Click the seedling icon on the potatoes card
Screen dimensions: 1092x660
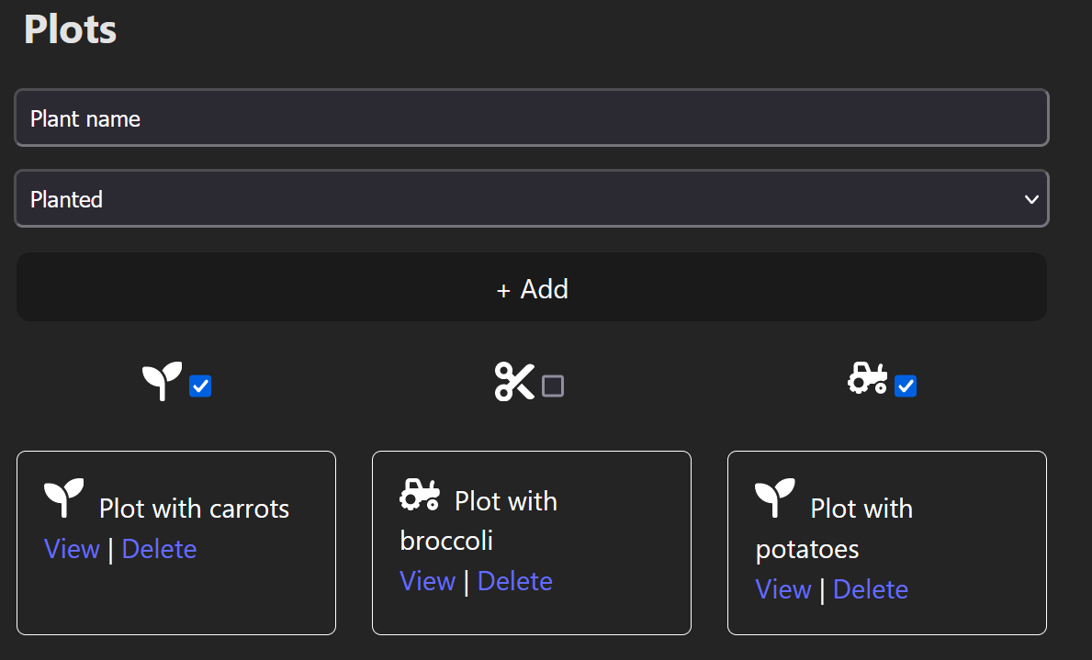[774, 498]
